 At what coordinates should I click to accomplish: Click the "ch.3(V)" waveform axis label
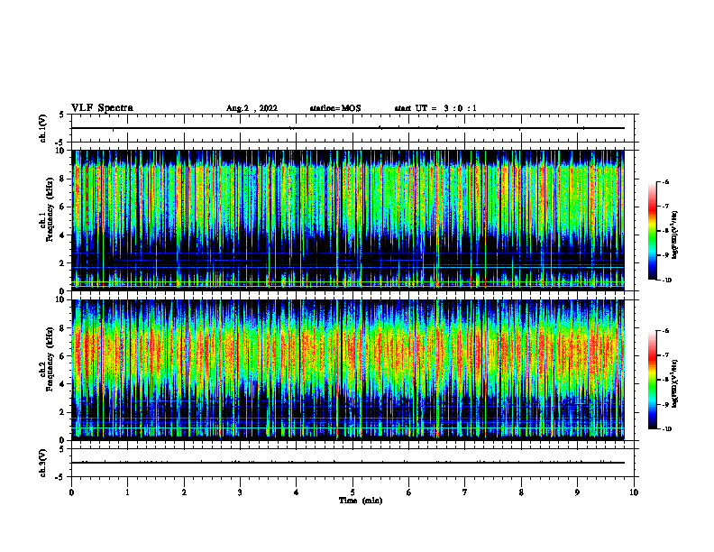[x=43, y=463]
